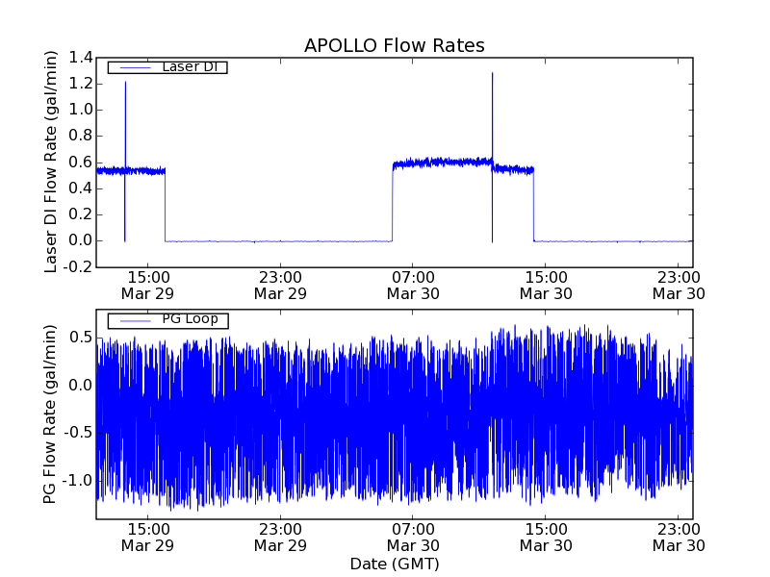This screenshot has height=577, width=770.
Task: Click "23:00 Mar 29" label under the Laser DI plot
Action: [280, 286]
